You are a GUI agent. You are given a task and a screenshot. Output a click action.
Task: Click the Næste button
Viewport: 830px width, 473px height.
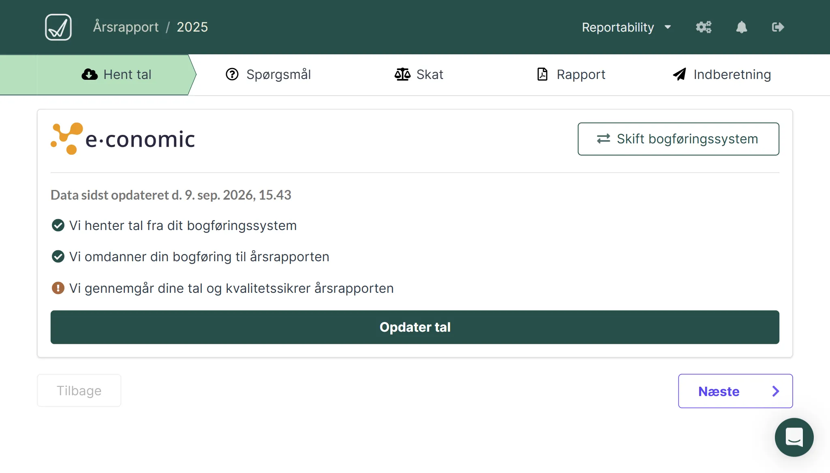pos(736,391)
